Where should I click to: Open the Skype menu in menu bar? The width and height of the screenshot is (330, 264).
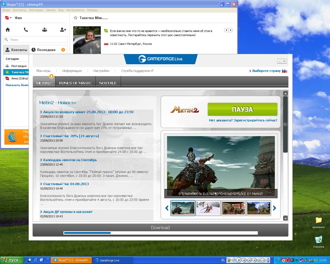6,10
